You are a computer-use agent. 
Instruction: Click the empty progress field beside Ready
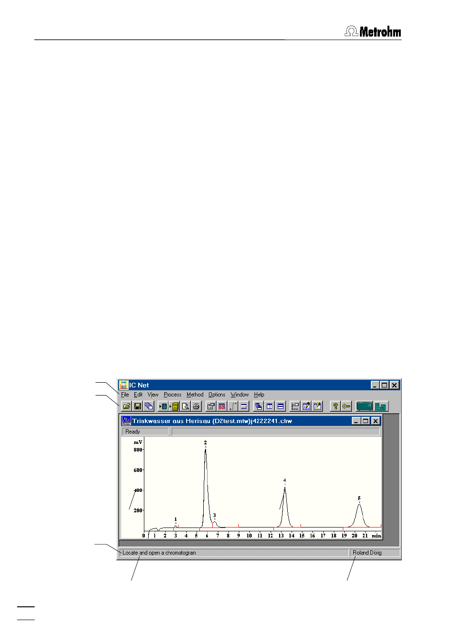pyautogui.click(x=276, y=432)
